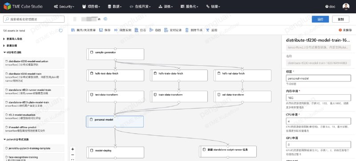Select the model-deploy node
356x161 pixels.
tap(115, 152)
